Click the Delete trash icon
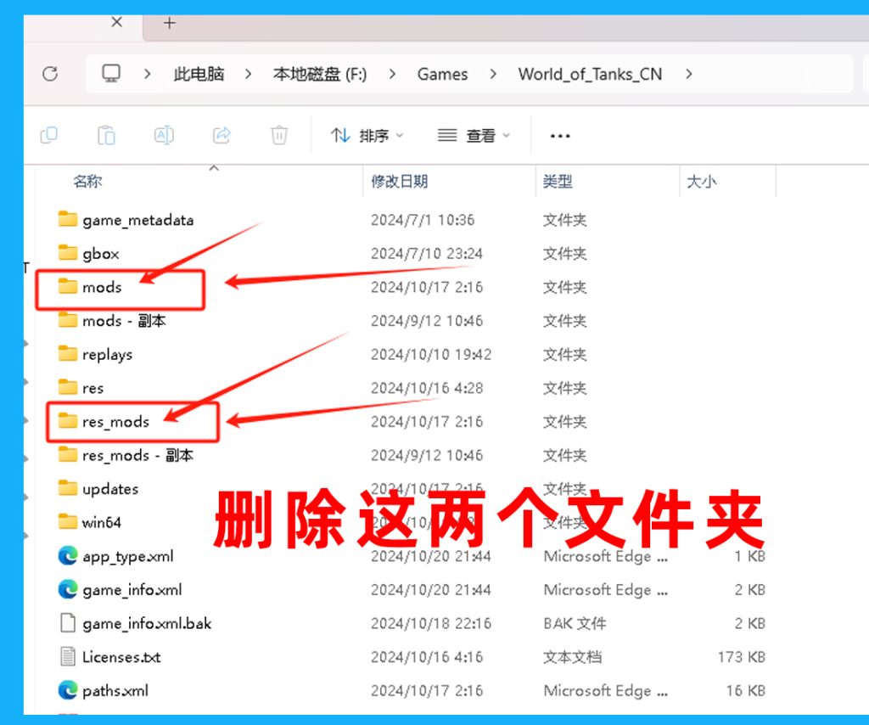Viewport: 869px width, 725px height. pyautogui.click(x=278, y=135)
